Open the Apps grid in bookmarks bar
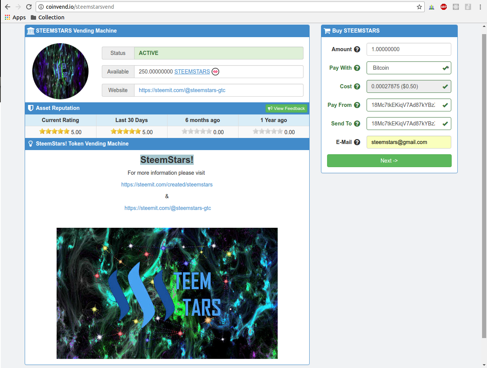 pyautogui.click(x=15, y=17)
